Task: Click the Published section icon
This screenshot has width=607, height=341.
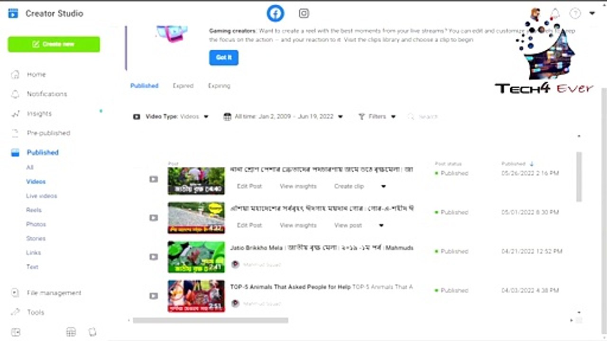Action: tap(16, 153)
